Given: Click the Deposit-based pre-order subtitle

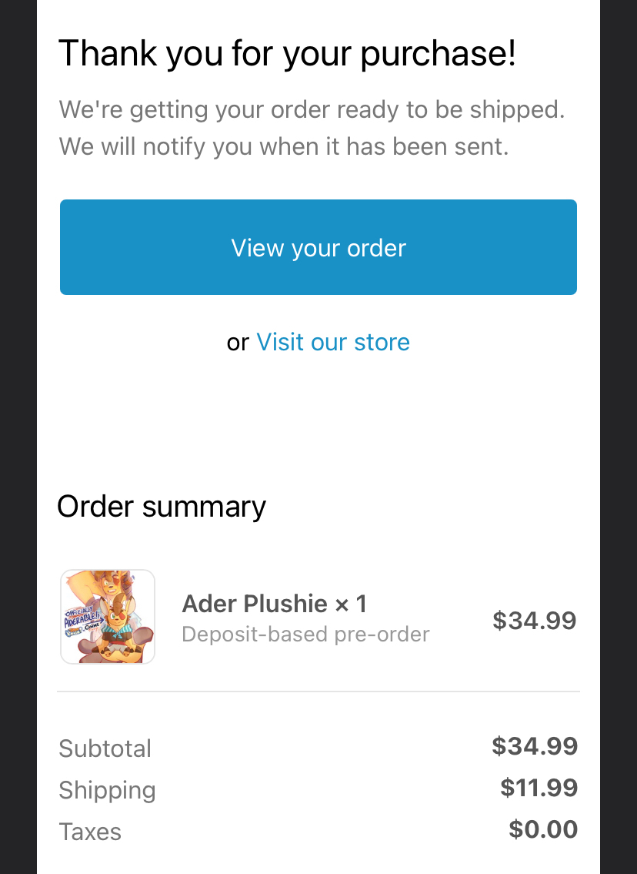Looking at the screenshot, I should click(305, 635).
